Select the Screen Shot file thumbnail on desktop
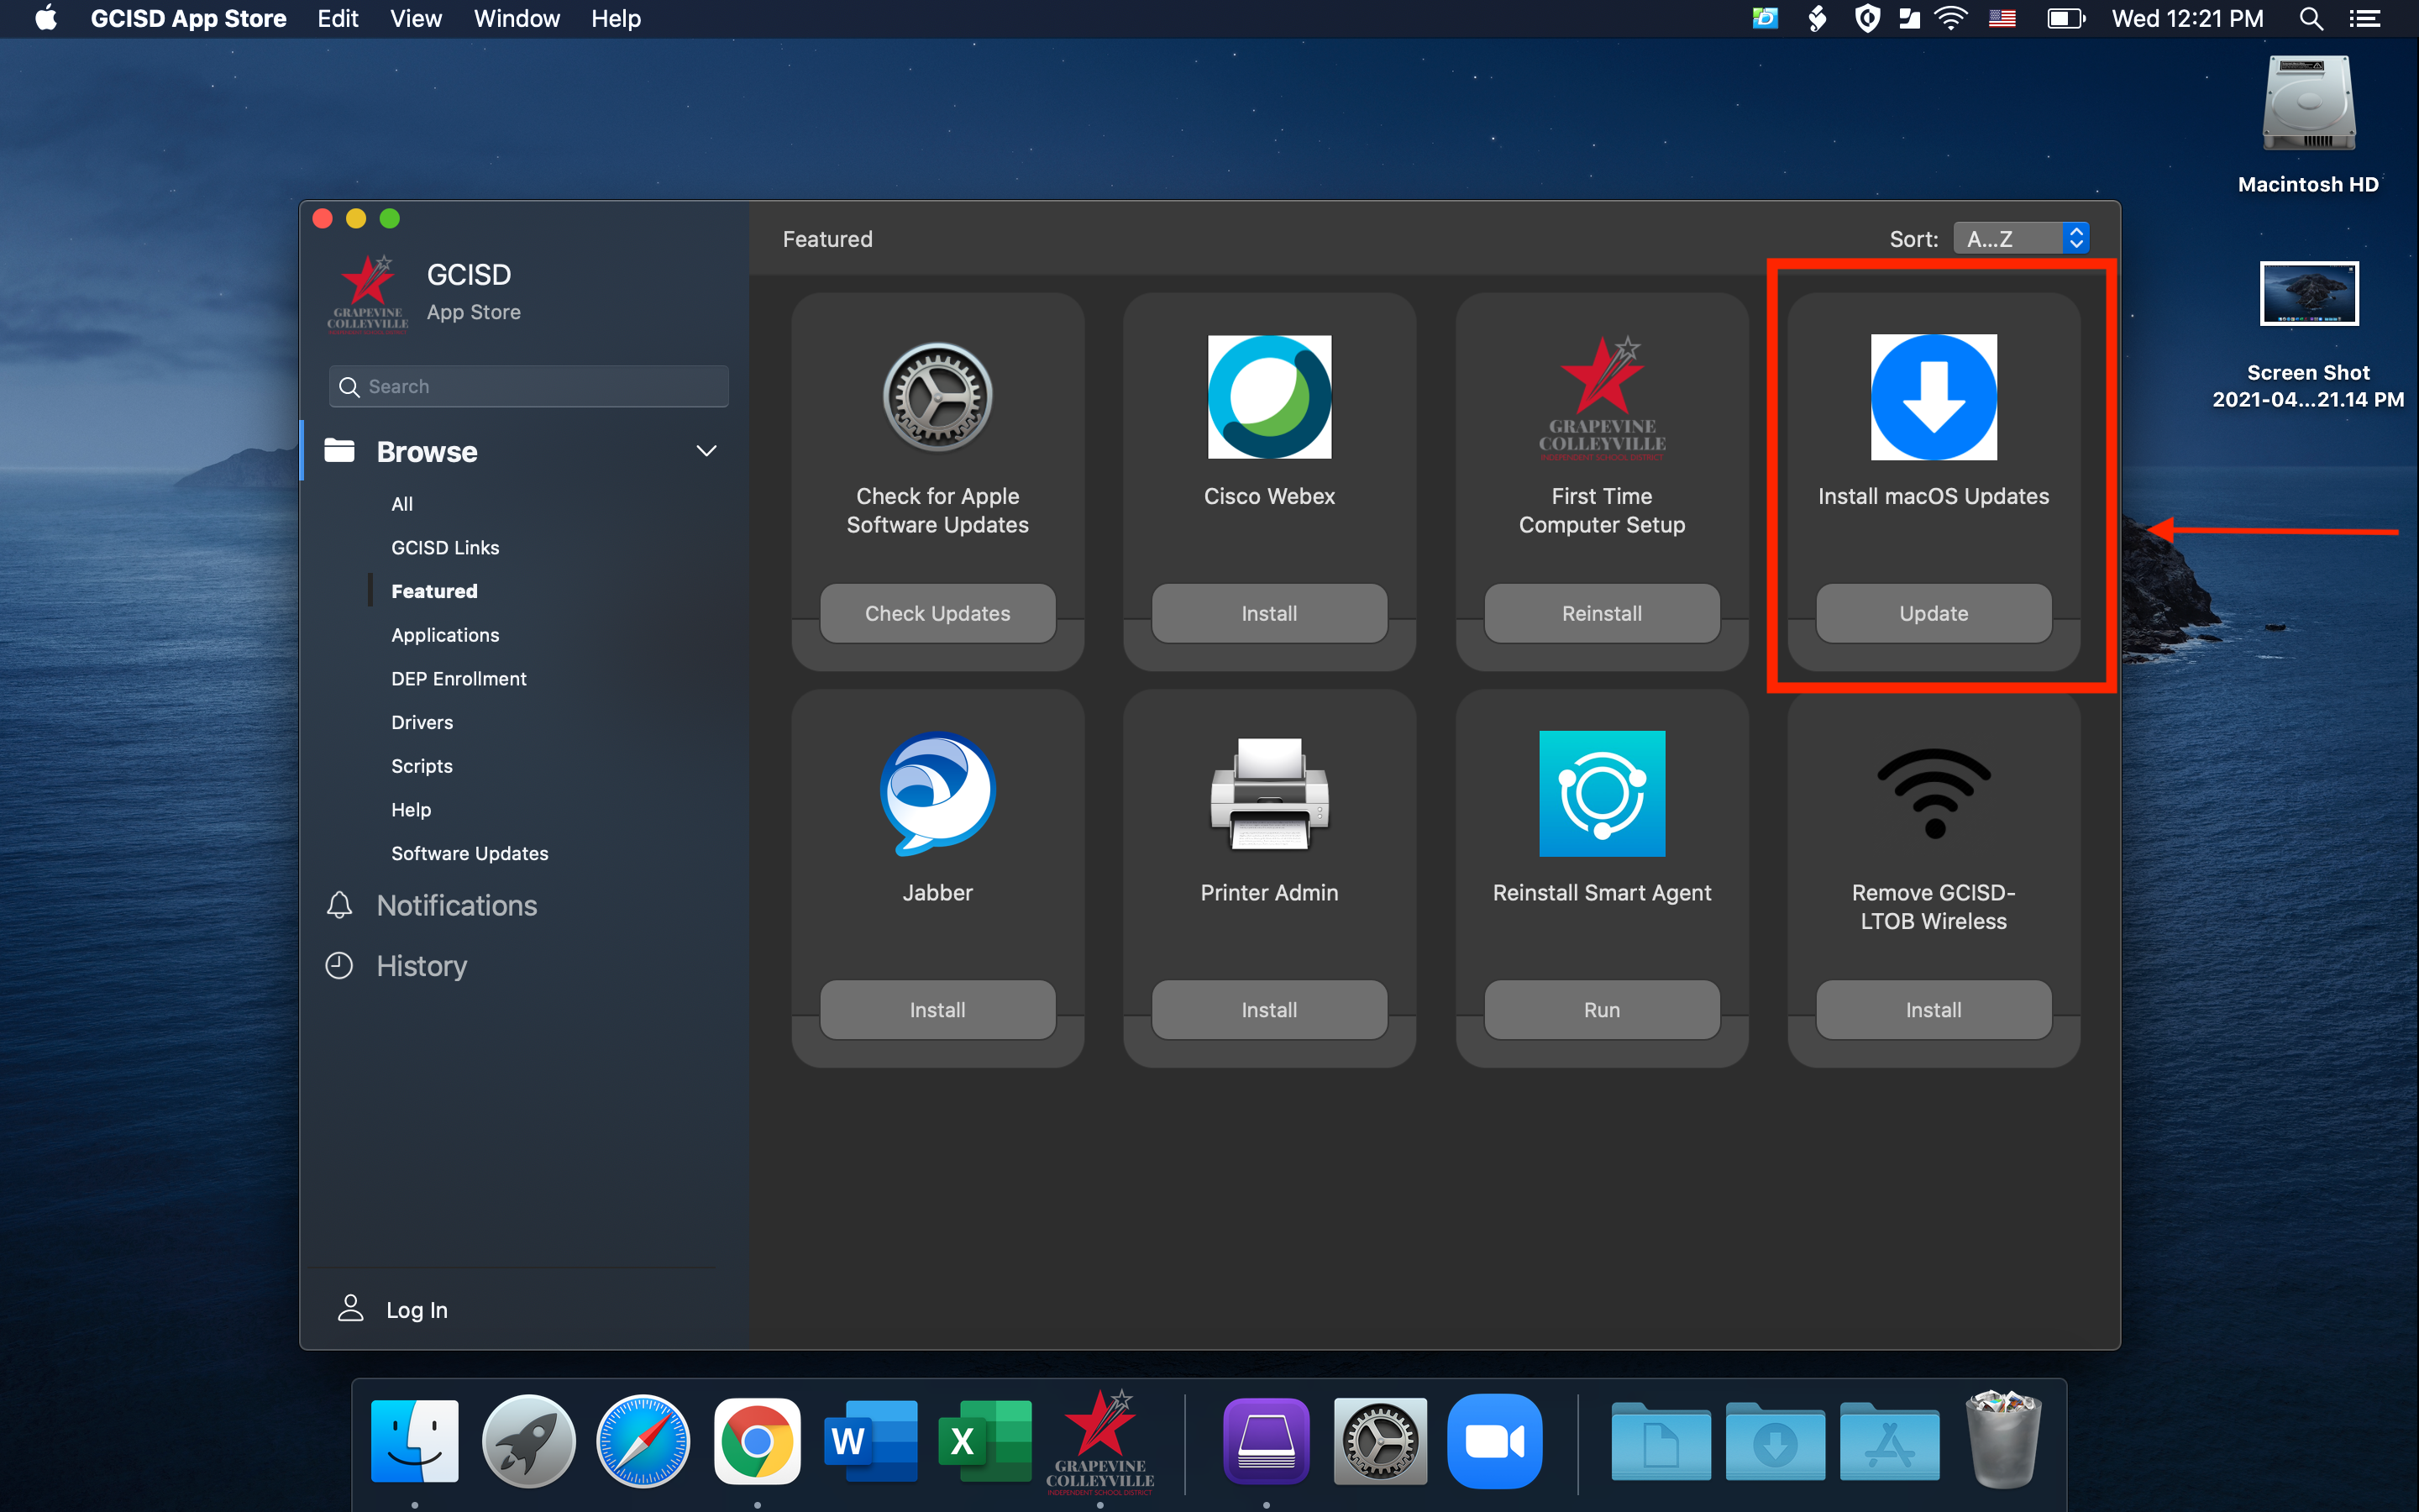This screenshot has width=2419, height=1512. (x=2309, y=293)
